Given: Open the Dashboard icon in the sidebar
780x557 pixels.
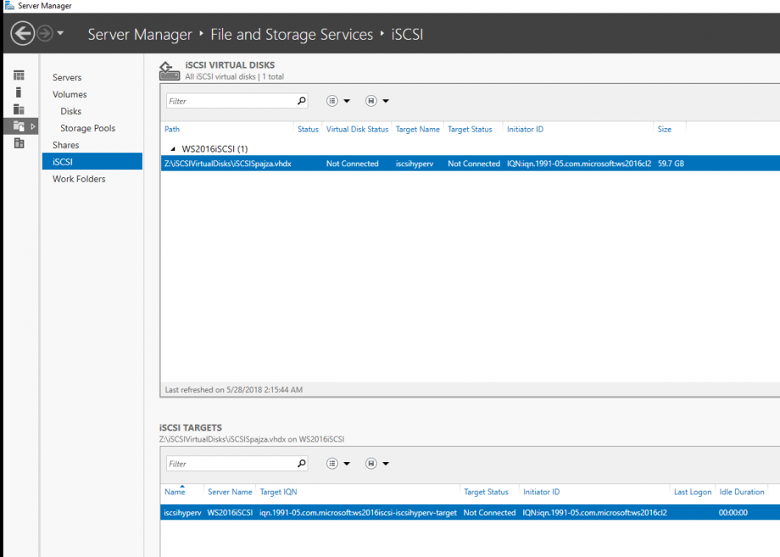Looking at the screenshot, I should coord(19,75).
